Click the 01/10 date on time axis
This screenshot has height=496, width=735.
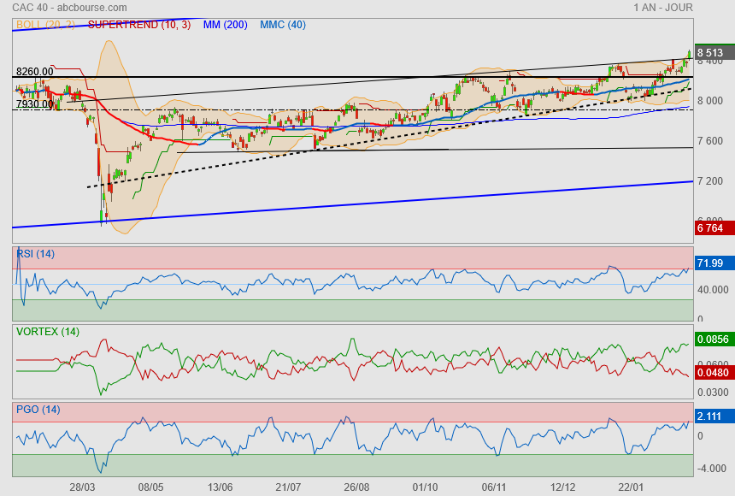point(425,487)
